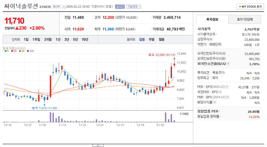Click the 시가 value 11,620
The width and height of the screenshot is (267, 147).
(x=78, y=29)
